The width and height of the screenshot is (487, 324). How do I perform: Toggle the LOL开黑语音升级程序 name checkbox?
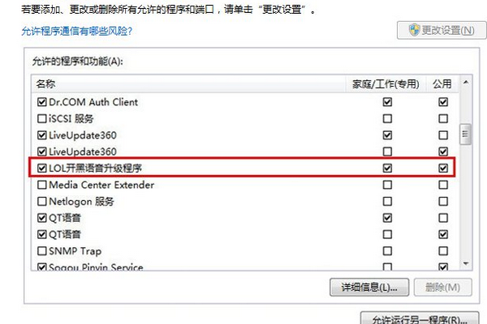pyautogui.click(x=42, y=168)
